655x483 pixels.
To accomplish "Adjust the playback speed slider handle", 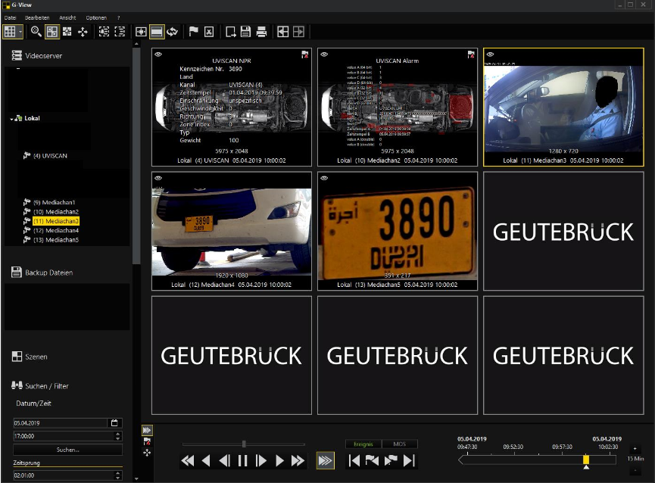I will pos(244,444).
